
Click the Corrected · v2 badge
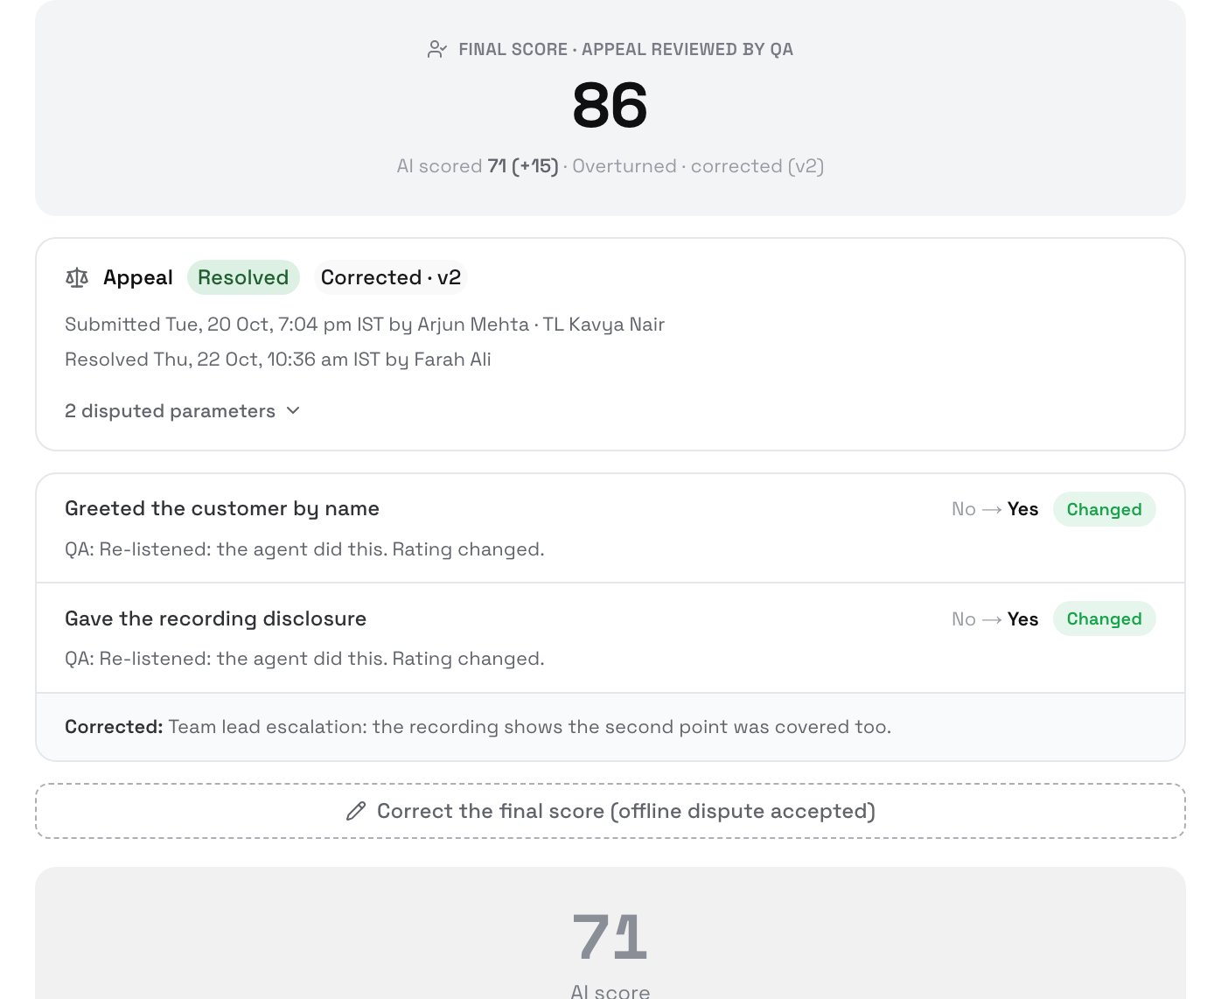tap(391, 277)
